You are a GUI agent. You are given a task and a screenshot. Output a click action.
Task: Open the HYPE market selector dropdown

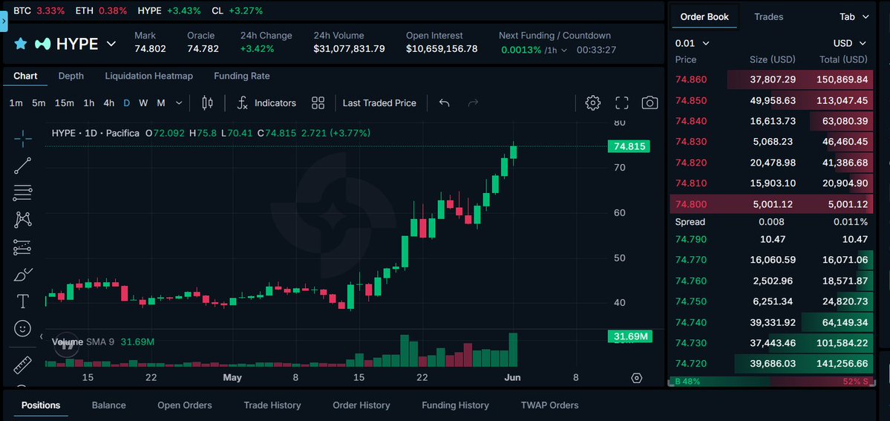[112, 44]
